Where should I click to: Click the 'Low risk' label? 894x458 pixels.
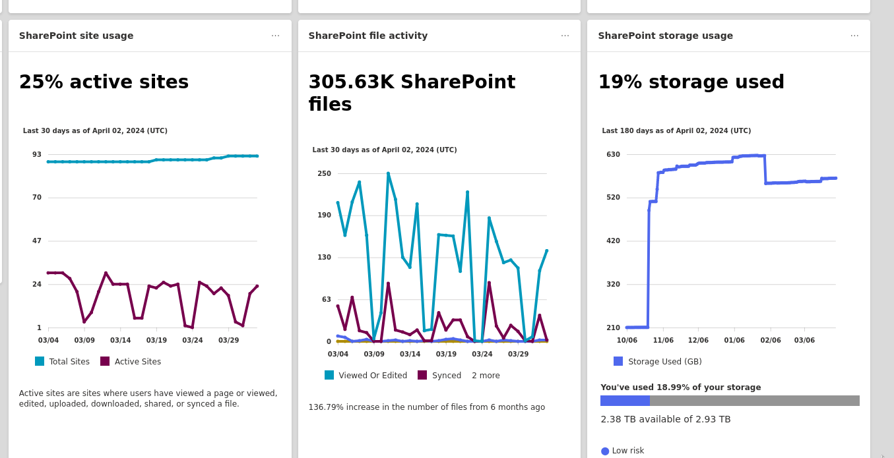(x=628, y=451)
